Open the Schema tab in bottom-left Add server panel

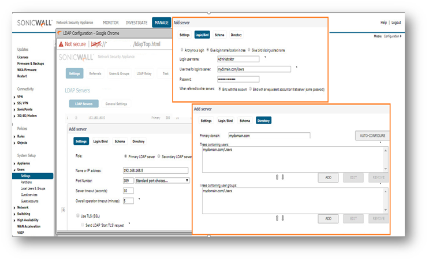120,141
